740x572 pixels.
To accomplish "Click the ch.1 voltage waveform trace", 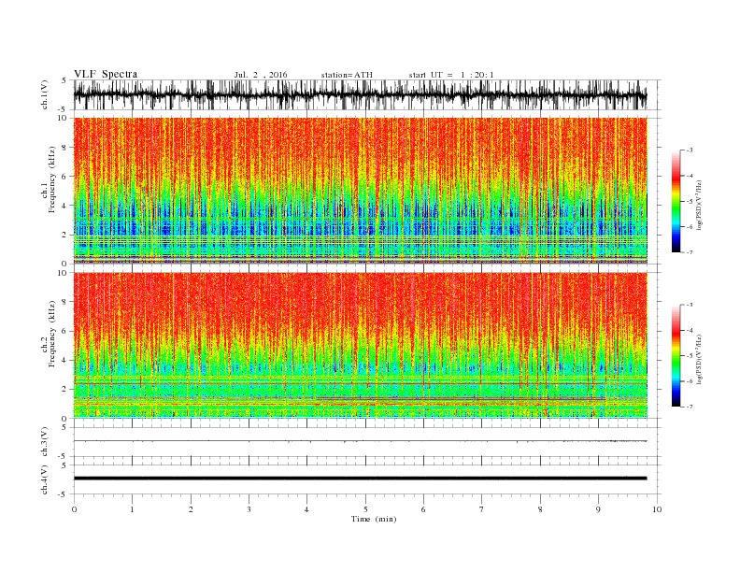I will [x=360, y=94].
